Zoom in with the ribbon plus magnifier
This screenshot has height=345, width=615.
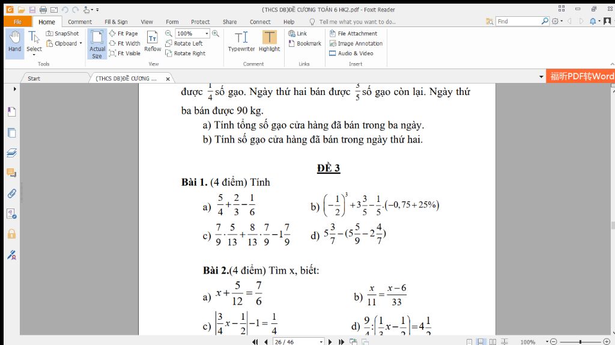tap(216, 34)
